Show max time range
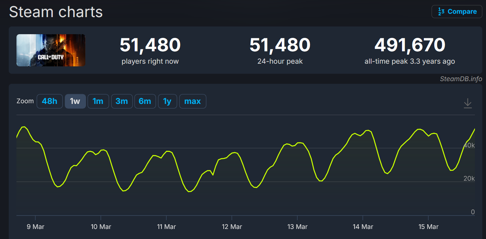This screenshot has width=486, height=239. coord(193,101)
